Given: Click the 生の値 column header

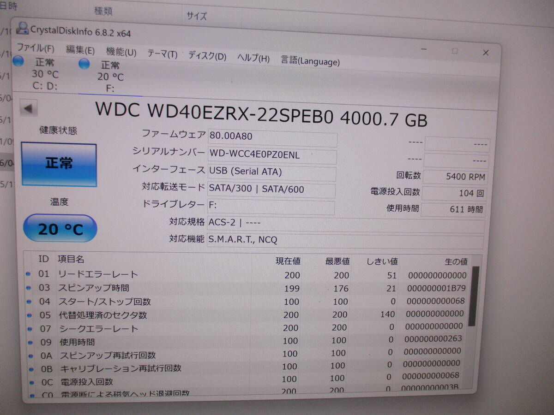Looking at the screenshot, I should coord(455,262).
